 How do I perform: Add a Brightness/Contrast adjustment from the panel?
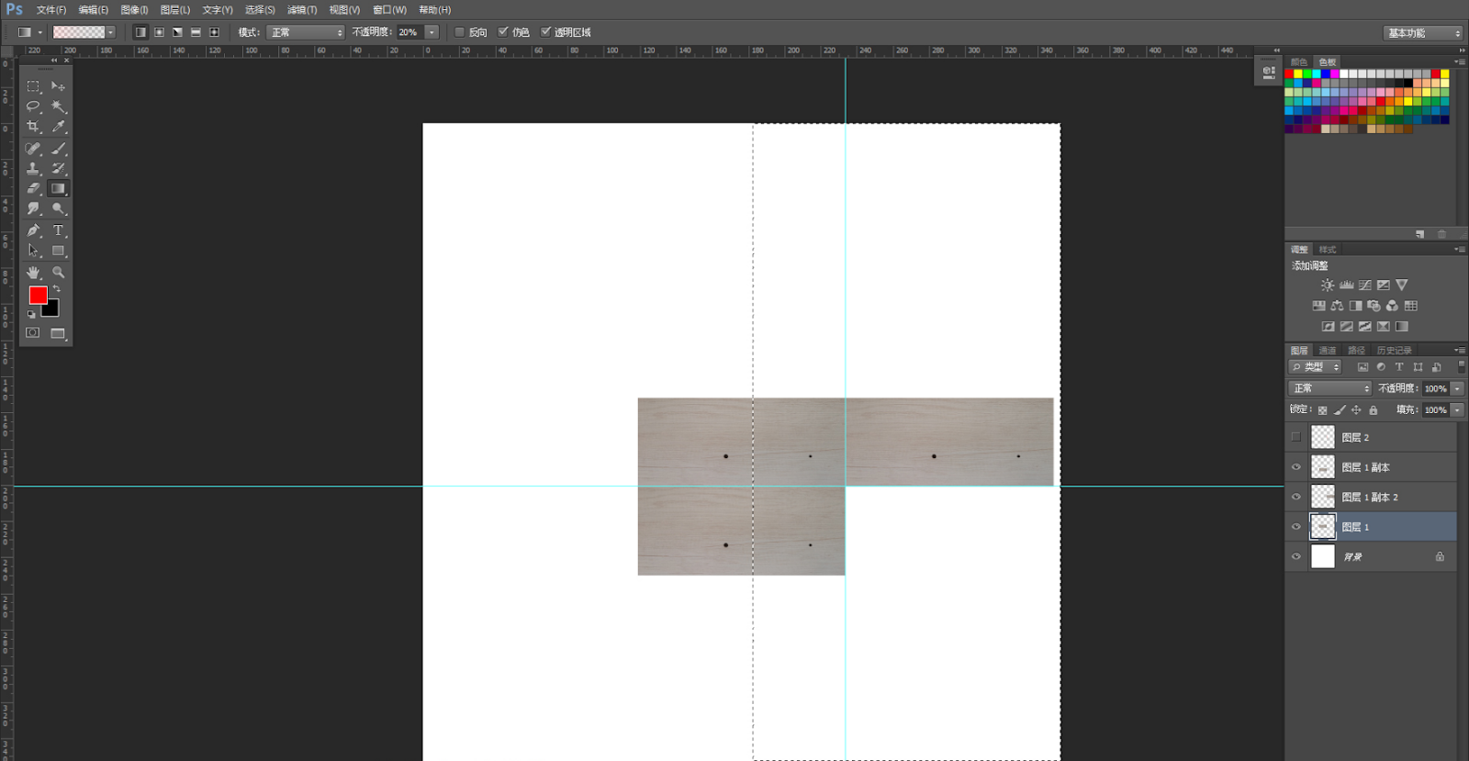click(1328, 285)
